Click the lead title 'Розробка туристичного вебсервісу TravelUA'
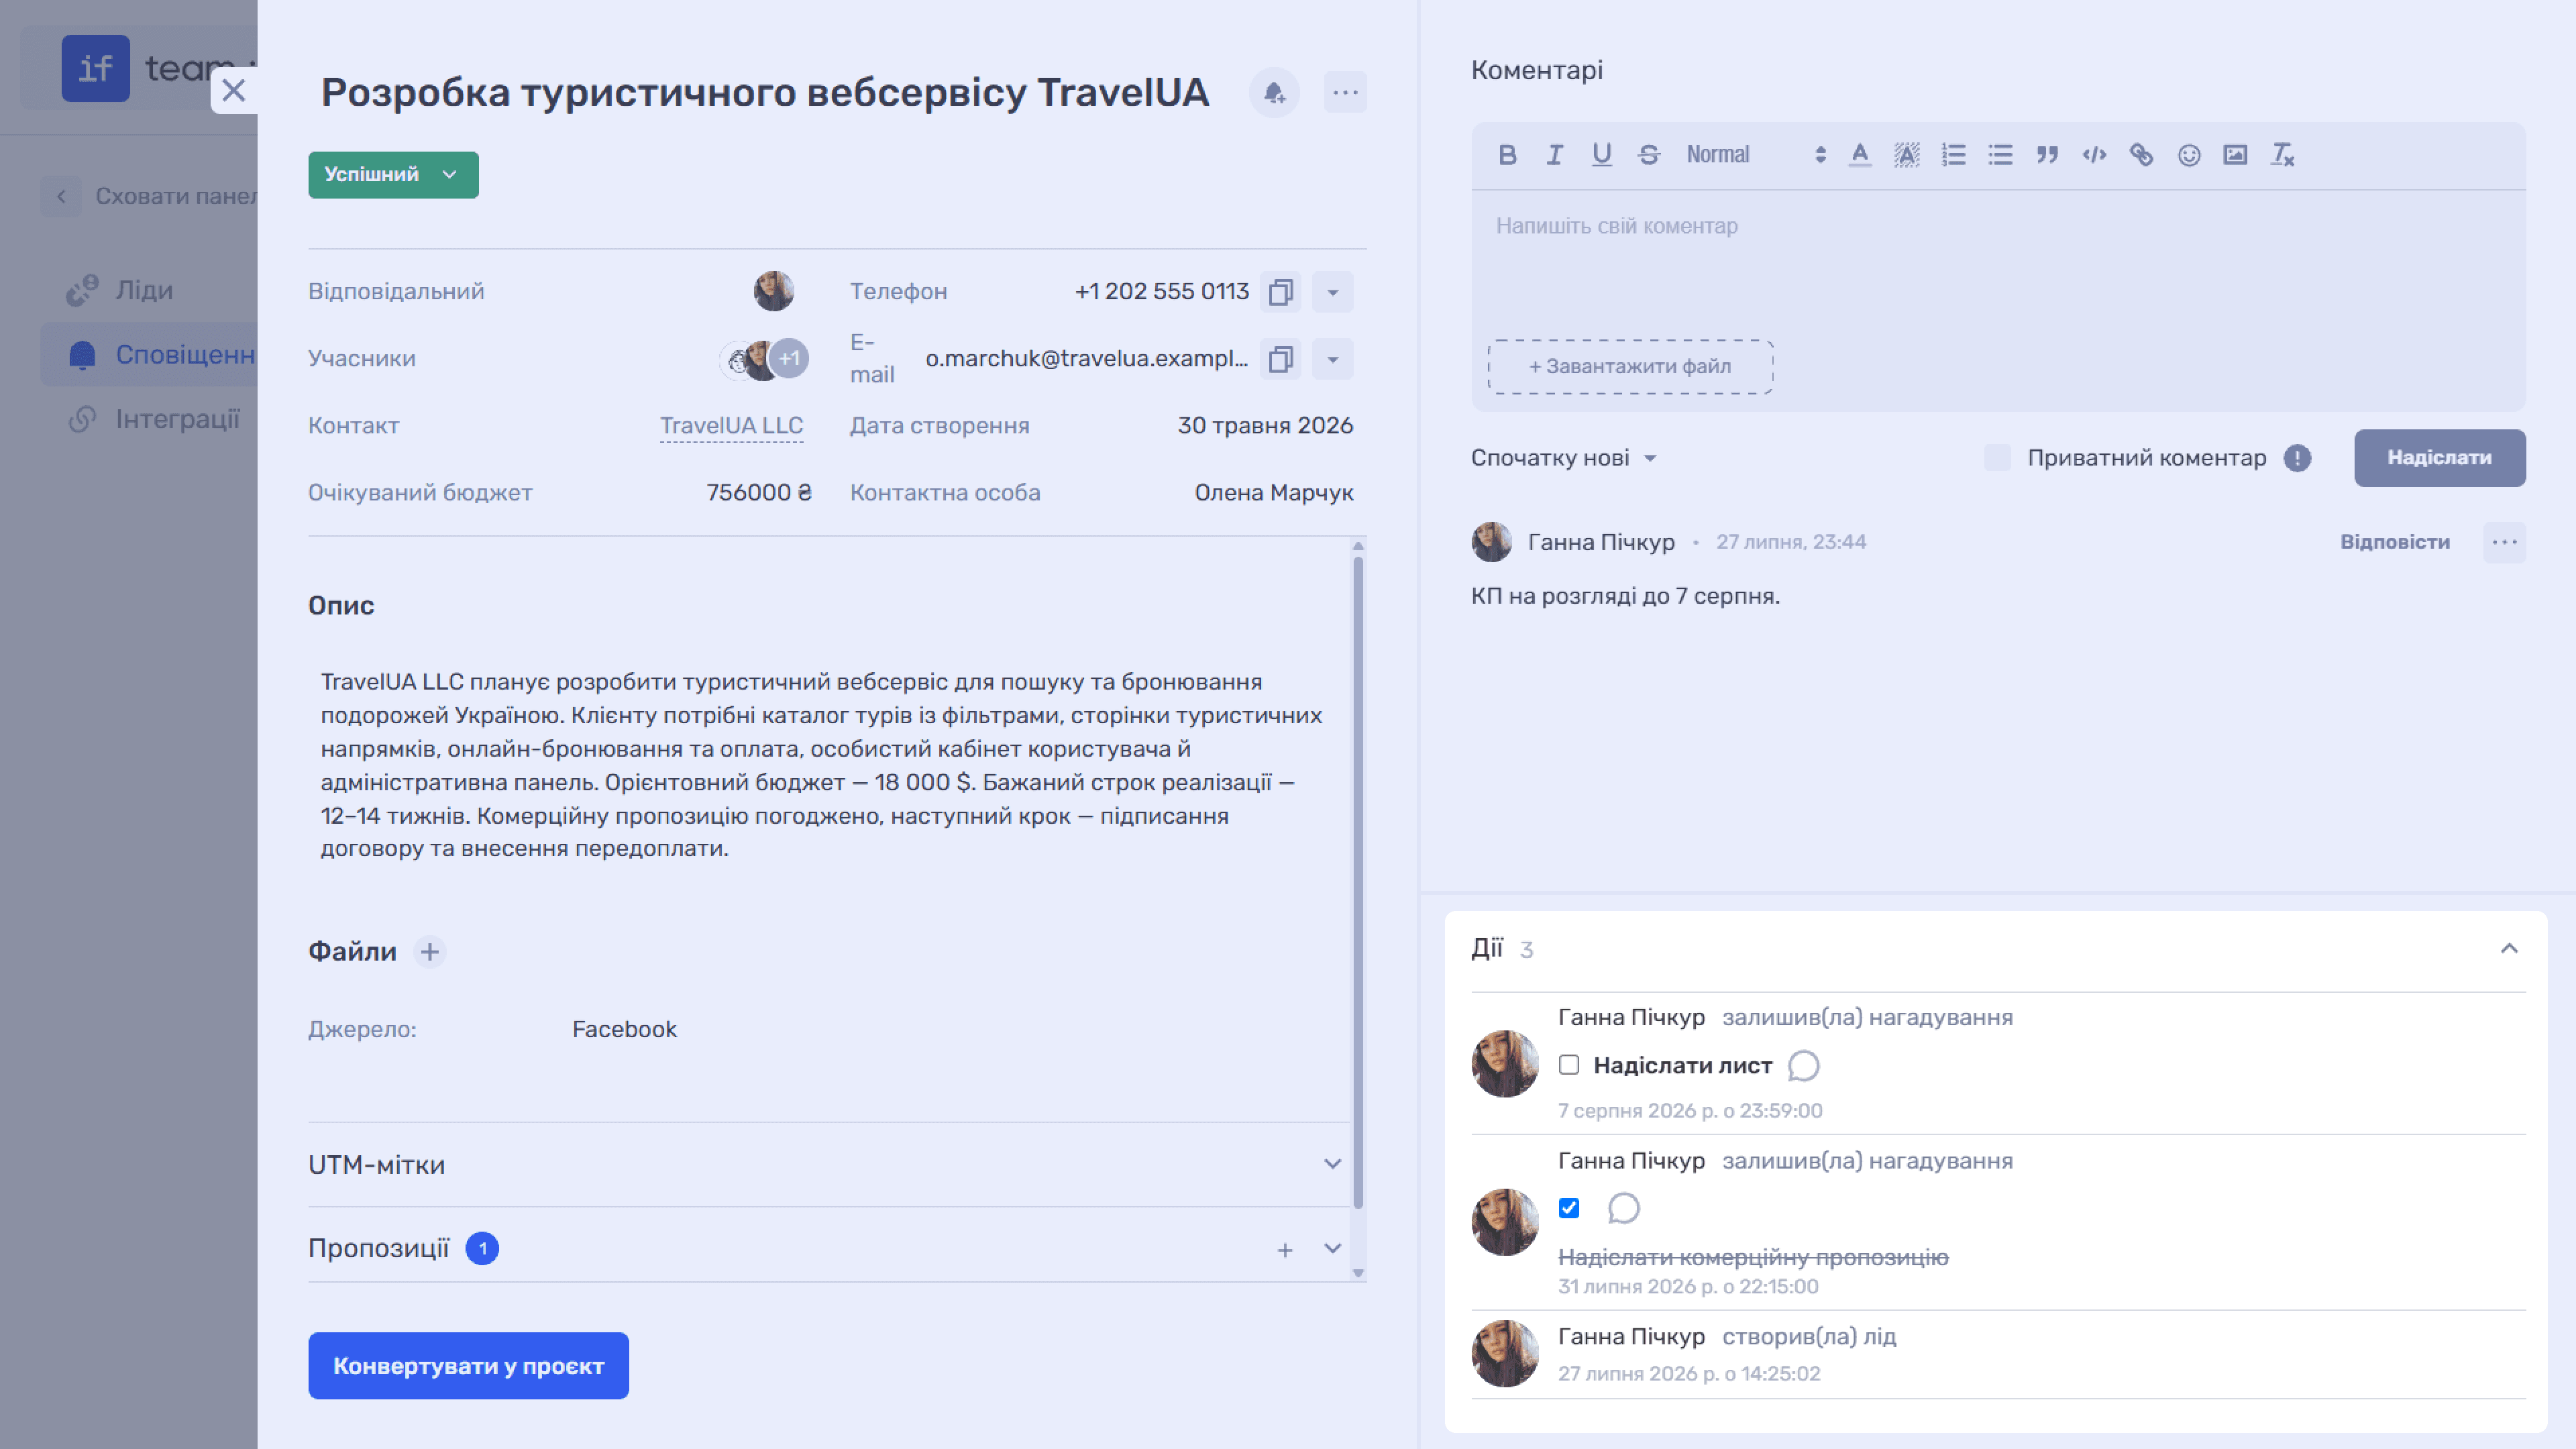Viewport: 2576px width, 1449px height. [764, 92]
